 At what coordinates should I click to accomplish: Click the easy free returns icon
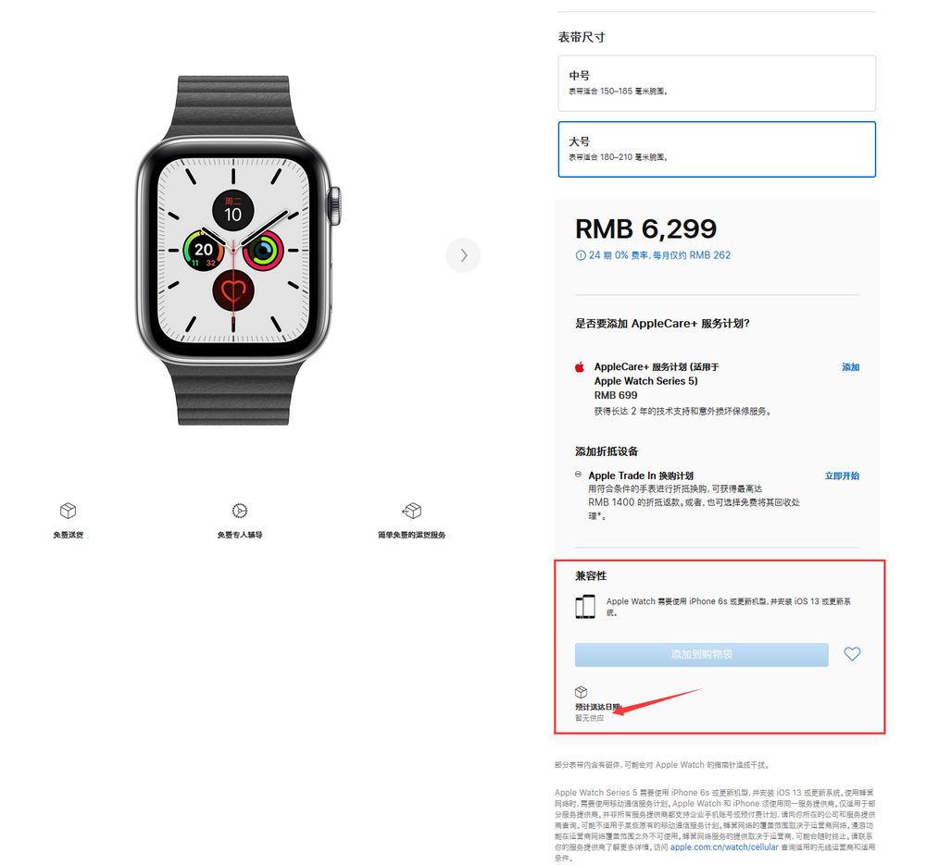click(x=412, y=511)
